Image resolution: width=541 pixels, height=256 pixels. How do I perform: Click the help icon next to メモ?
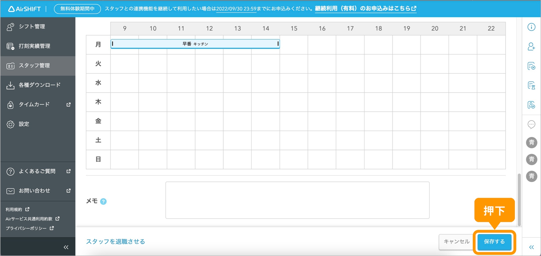click(104, 201)
